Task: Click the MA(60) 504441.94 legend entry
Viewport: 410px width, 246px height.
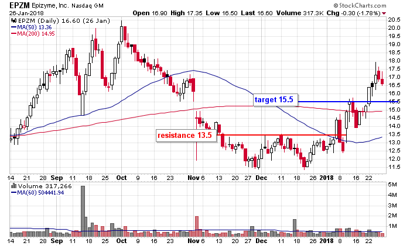Action: [37, 192]
